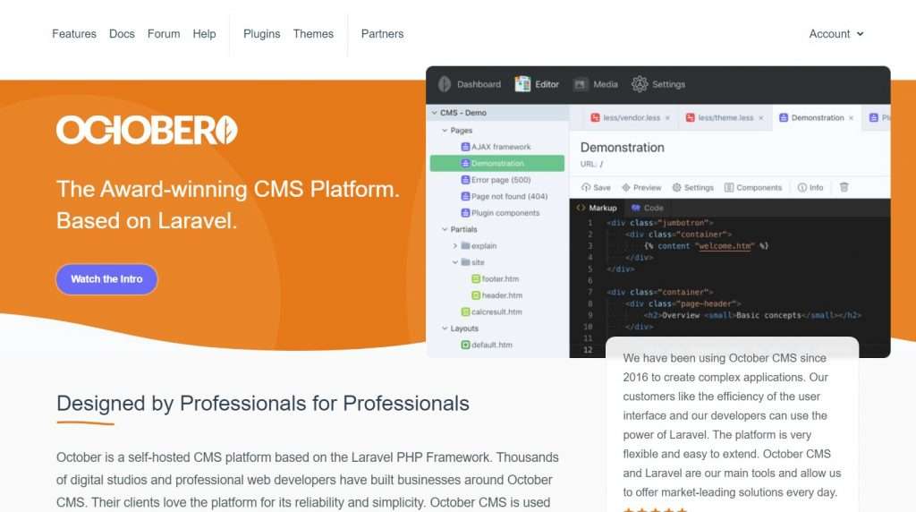916x512 pixels.
Task: Show page Info
Action: [x=810, y=188]
